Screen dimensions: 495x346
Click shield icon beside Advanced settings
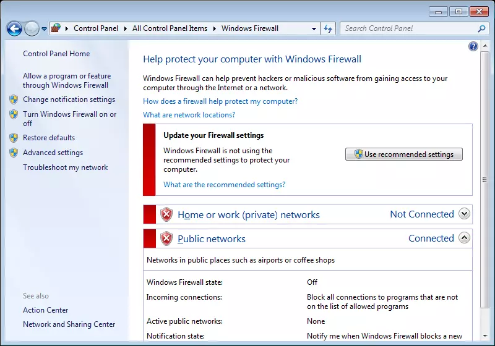pos(14,153)
